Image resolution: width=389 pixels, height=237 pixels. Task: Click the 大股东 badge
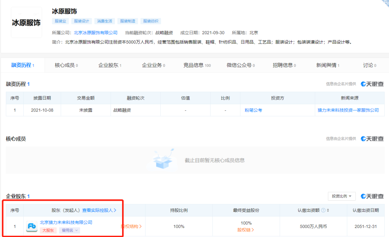click(x=48, y=230)
